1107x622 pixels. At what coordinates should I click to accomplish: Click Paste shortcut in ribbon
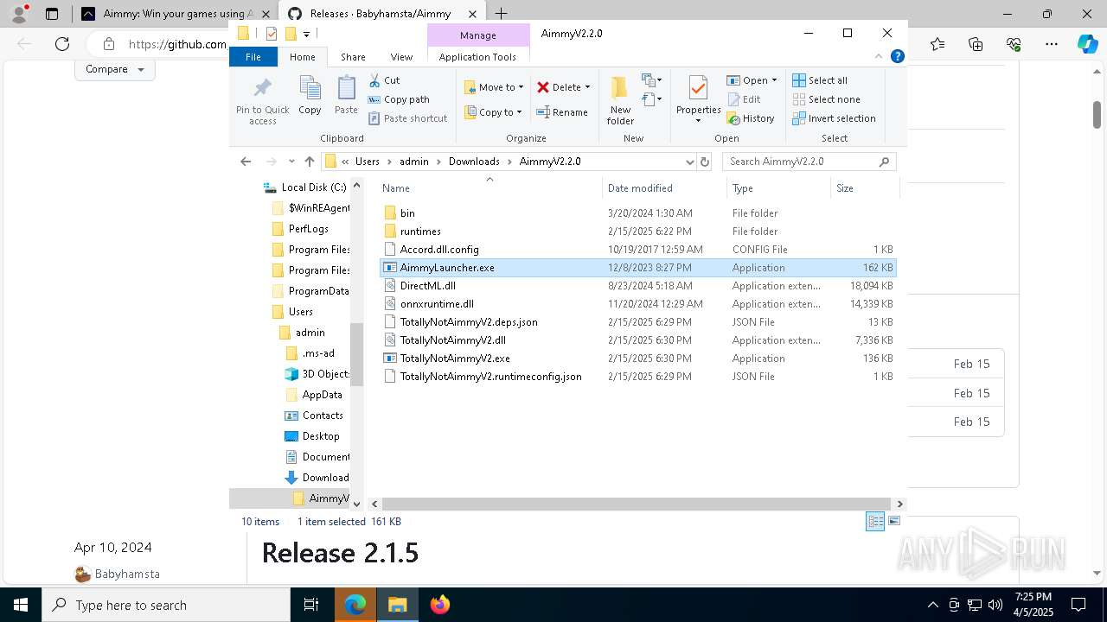(x=407, y=118)
